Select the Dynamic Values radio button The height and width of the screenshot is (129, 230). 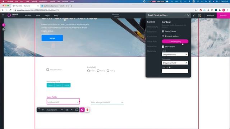[163, 36]
